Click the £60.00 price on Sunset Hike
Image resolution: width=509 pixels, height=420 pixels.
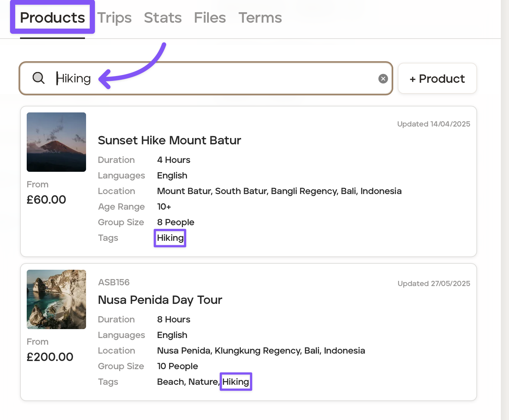point(46,200)
